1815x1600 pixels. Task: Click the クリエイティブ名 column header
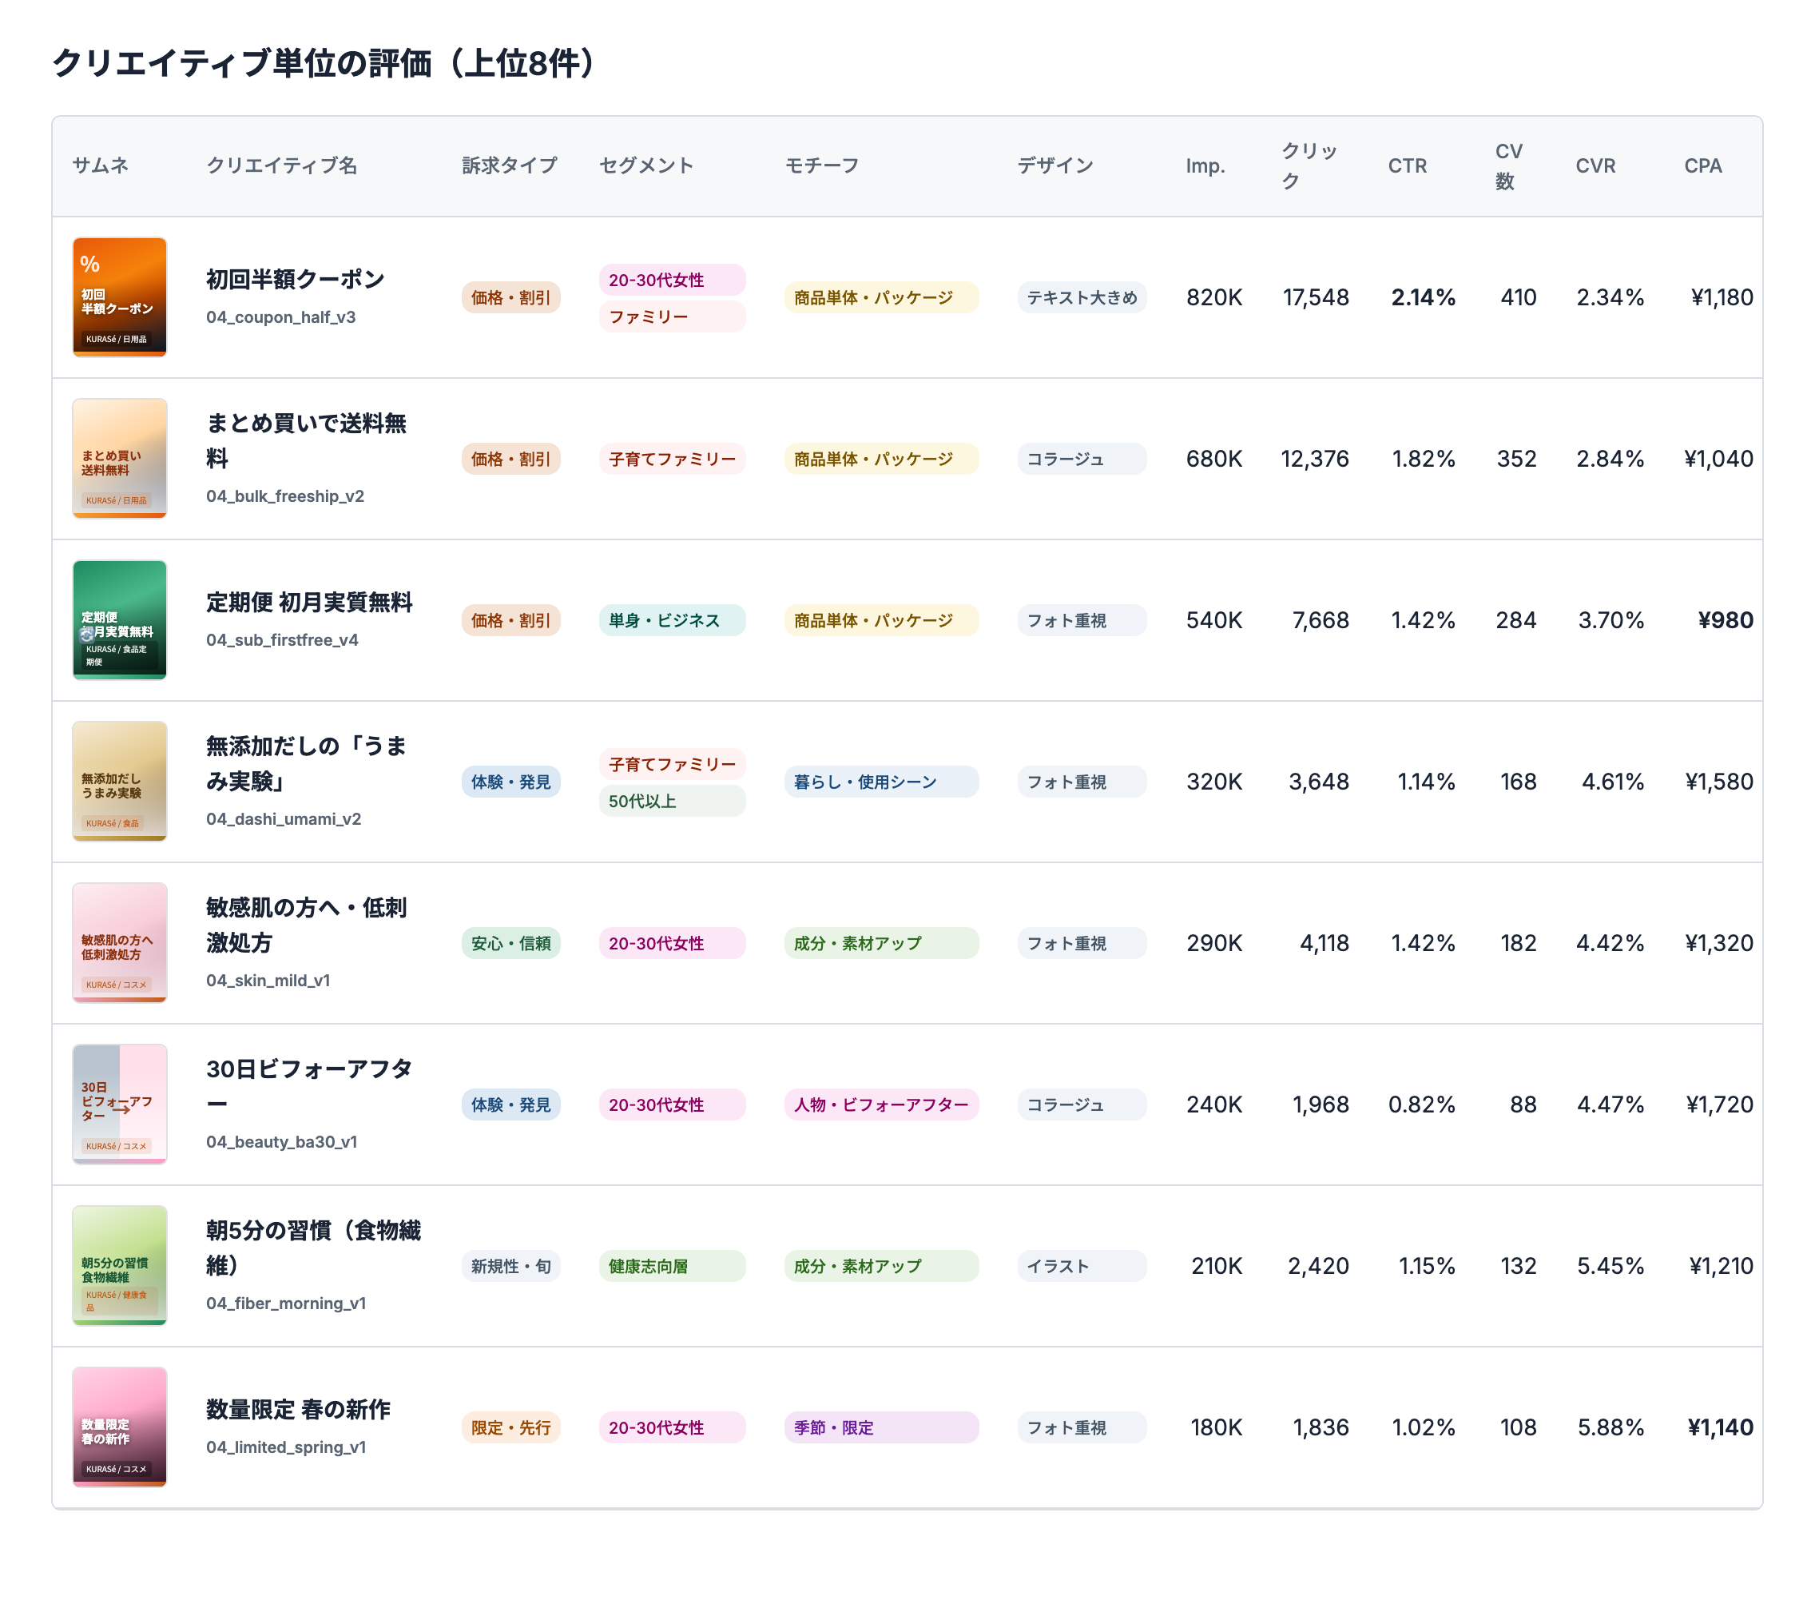pos(281,165)
